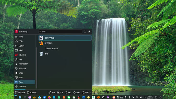Open the orange cat tray icon
176x99 pixels.
coord(114,97)
